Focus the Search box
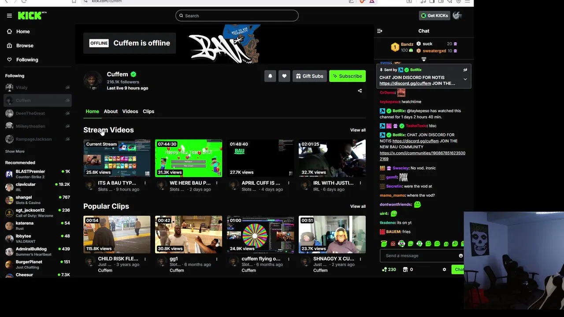564x317 pixels. 237,16
